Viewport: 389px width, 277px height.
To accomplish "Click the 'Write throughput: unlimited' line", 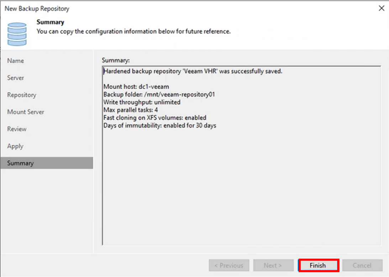I will pos(142,102).
